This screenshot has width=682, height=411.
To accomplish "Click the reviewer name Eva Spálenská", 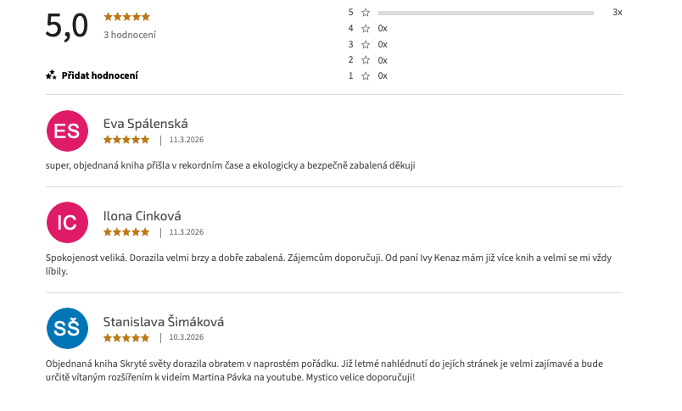I will point(145,124).
